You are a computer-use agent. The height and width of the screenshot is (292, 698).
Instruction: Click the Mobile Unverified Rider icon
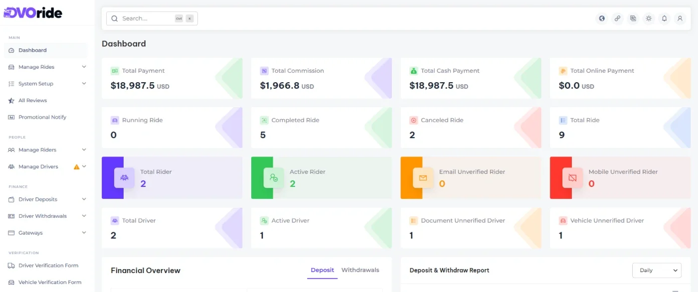[x=572, y=178]
